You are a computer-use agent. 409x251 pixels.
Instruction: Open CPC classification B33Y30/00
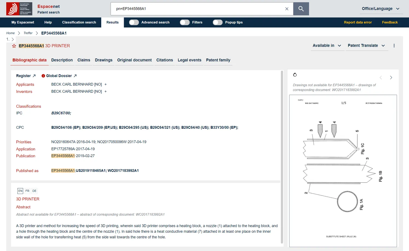pyautogui.click(x=224, y=127)
